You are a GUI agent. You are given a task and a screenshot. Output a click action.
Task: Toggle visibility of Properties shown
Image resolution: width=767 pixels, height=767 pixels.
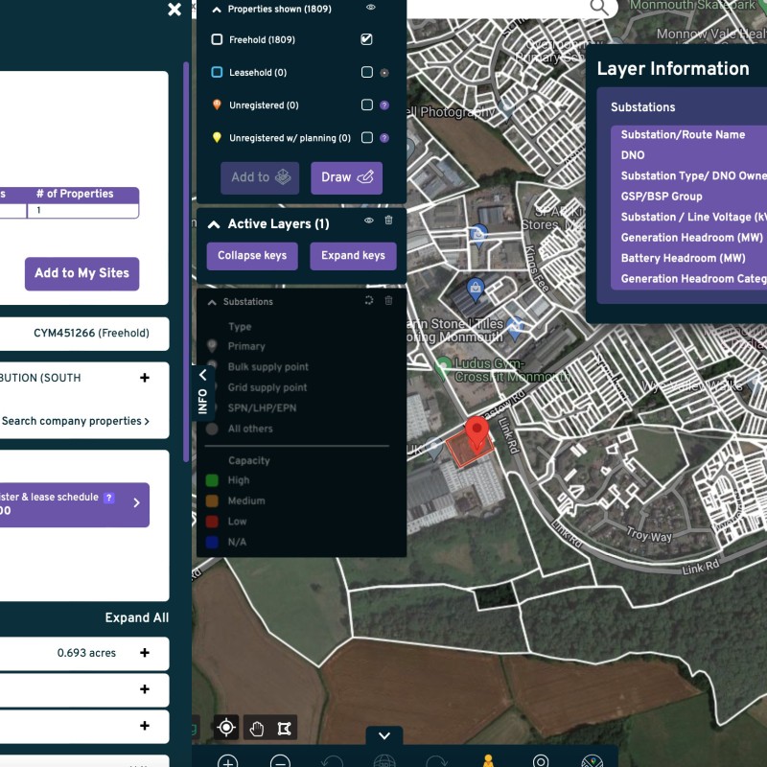370,8
